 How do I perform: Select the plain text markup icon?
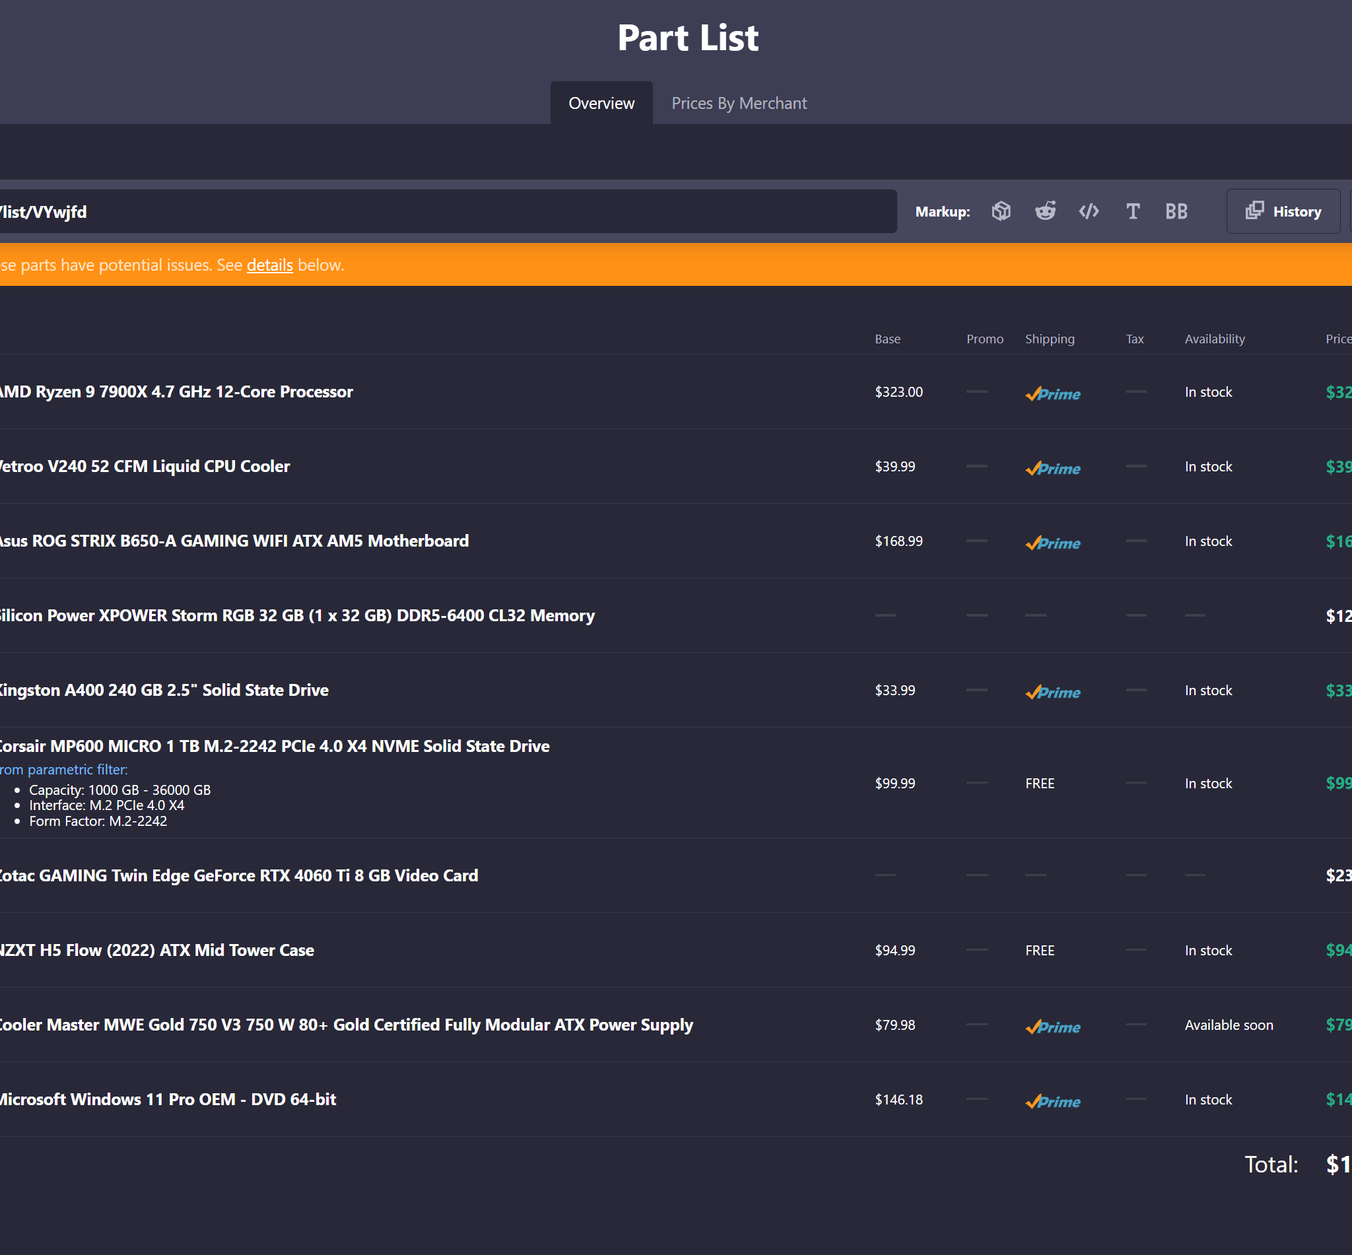coord(1133,211)
